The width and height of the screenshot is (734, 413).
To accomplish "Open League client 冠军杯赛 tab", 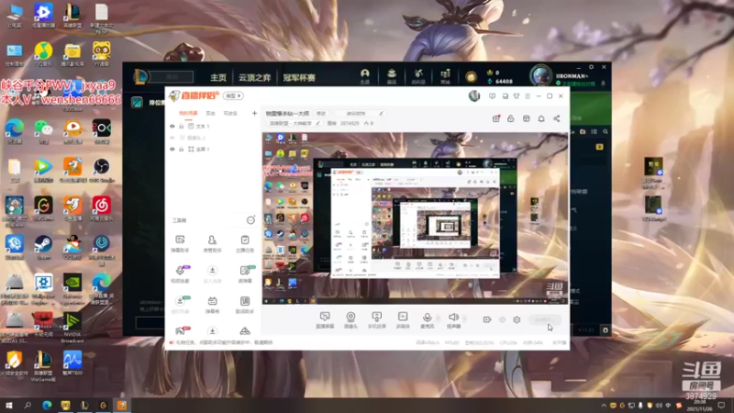I will point(299,77).
